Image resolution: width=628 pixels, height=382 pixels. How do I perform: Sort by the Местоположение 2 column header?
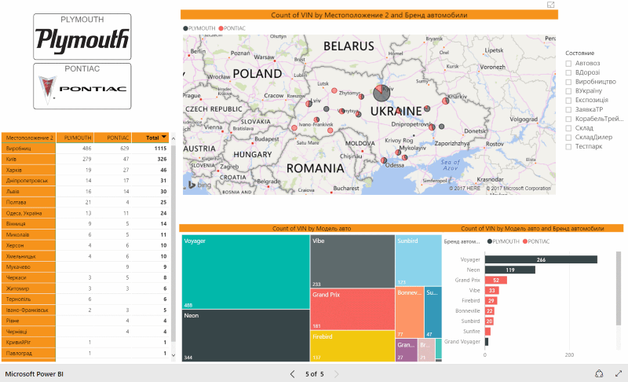coord(29,138)
